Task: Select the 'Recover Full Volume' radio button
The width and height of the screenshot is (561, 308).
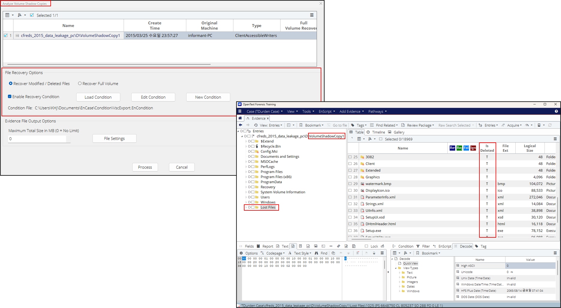Action: (x=79, y=84)
